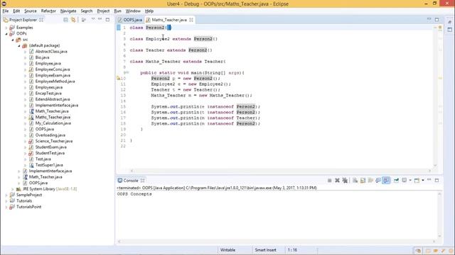
Task: Click the Writable status field
Action: click(x=227, y=250)
